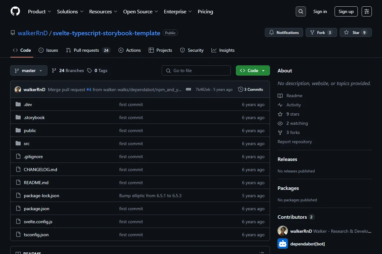Fork the repository
The height and width of the screenshot is (254, 382).
(321, 32)
